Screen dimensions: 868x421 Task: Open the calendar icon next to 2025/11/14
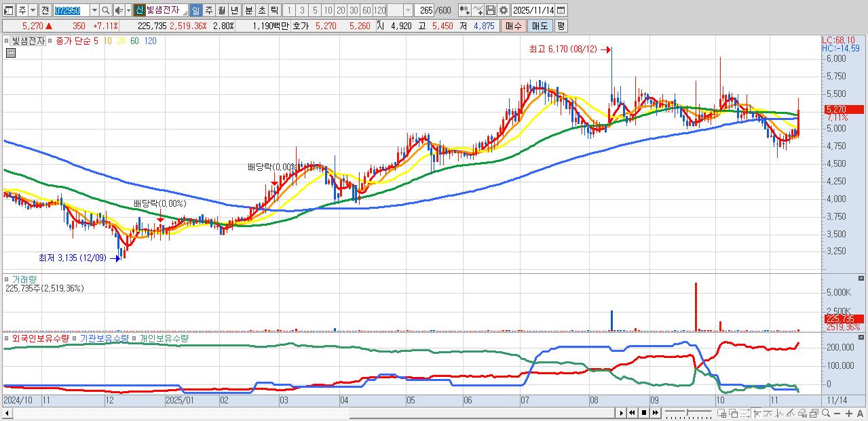click(x=561, y=10)
